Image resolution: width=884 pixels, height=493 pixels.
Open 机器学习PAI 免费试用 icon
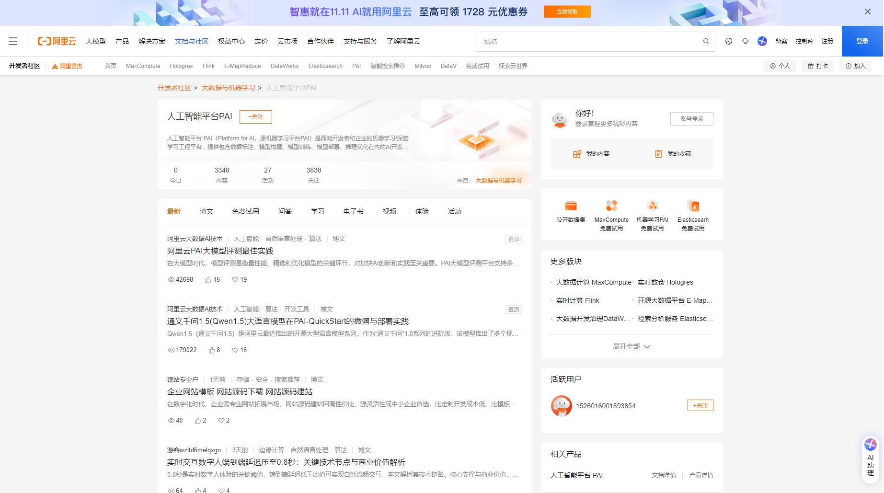[x=652, y=205]
